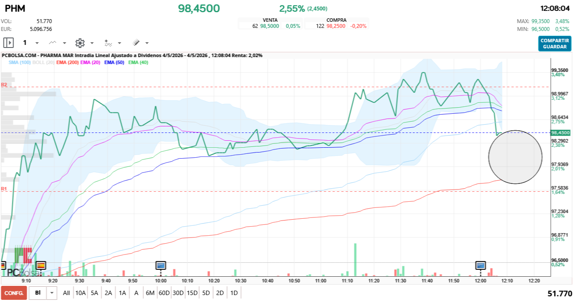Click the R2 resistance level label

point(4,85)
